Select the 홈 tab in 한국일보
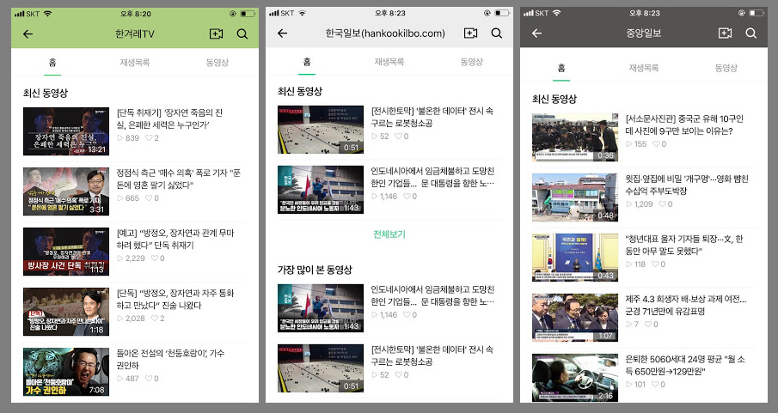The width and height of the screenshot is (778, 413). [x=307, y=62]
